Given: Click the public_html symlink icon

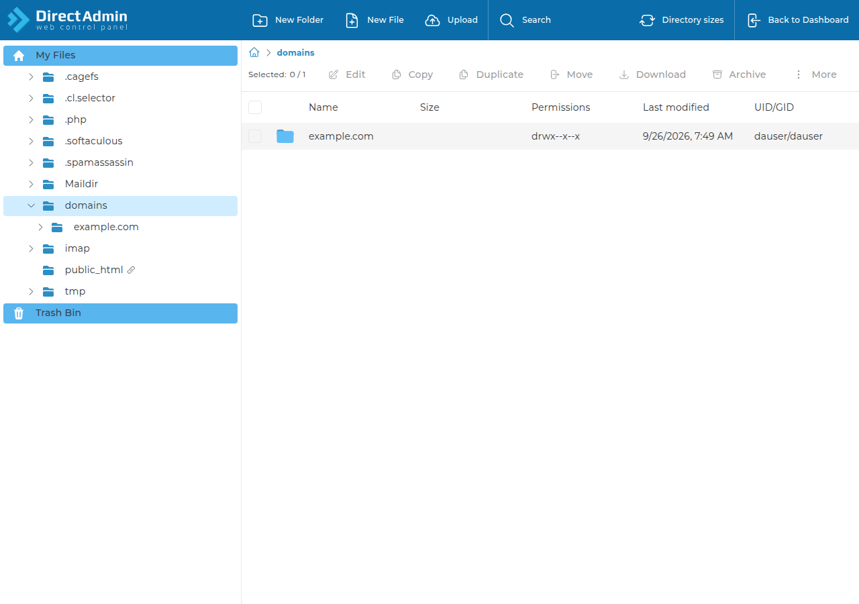Looking at the screenshot, I should tap(131, 270).
